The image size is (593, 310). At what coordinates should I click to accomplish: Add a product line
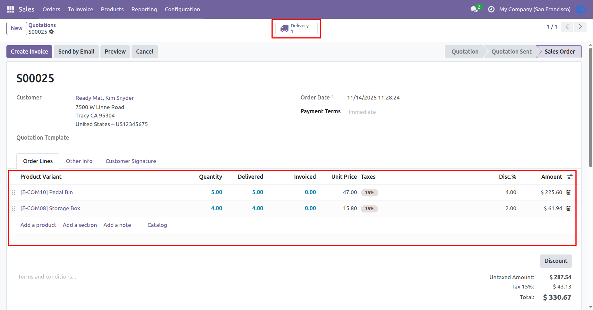38,225
